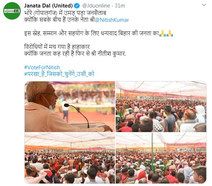Click the tweet line ending नीतीश कुमार

(75, 54)
